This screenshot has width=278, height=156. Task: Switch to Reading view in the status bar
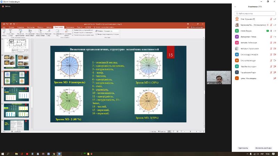click(x=177, y=131)
